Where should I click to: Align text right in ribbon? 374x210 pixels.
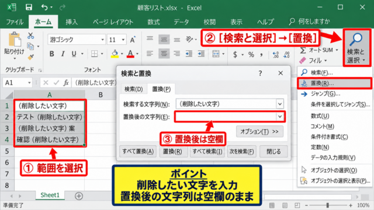(x=176, y=54)
